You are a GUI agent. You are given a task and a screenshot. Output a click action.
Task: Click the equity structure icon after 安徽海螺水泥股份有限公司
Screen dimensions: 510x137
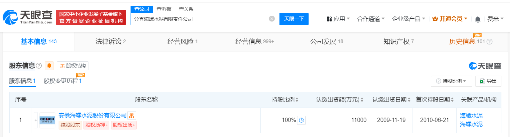coord(132,115)
